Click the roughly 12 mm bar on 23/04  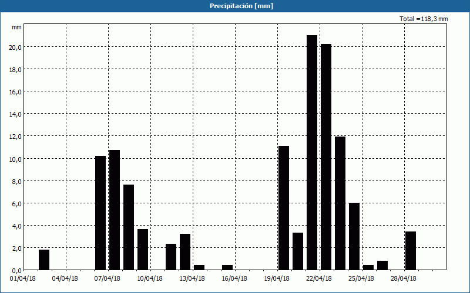tap(340, 203)
